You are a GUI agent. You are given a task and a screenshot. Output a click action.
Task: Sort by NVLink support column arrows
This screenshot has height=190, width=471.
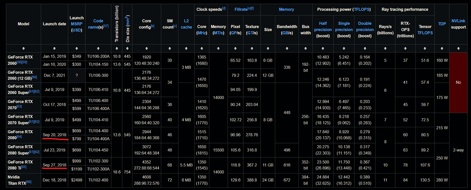(x=458, y=48)
